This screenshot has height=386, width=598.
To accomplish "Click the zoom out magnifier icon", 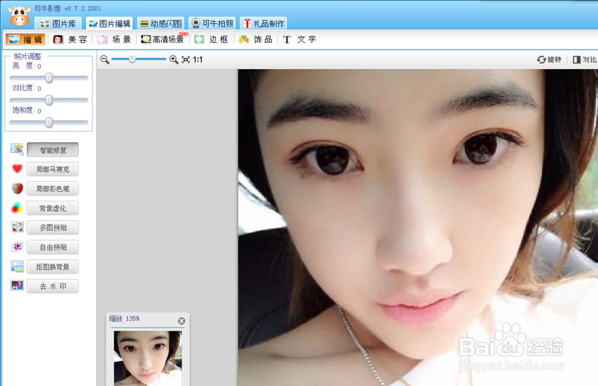I will (x=105, y=59).
